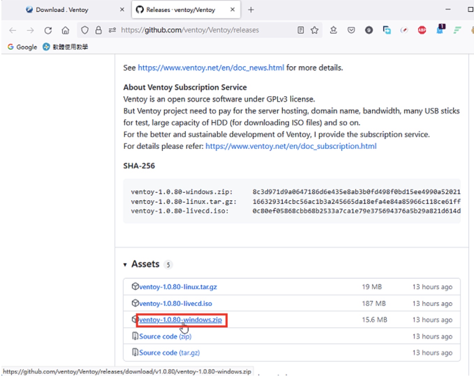Screen dimensions: 474x377
Task: Click 13 hours ago in linux.tar.gz row
Action: pos(432,287)
